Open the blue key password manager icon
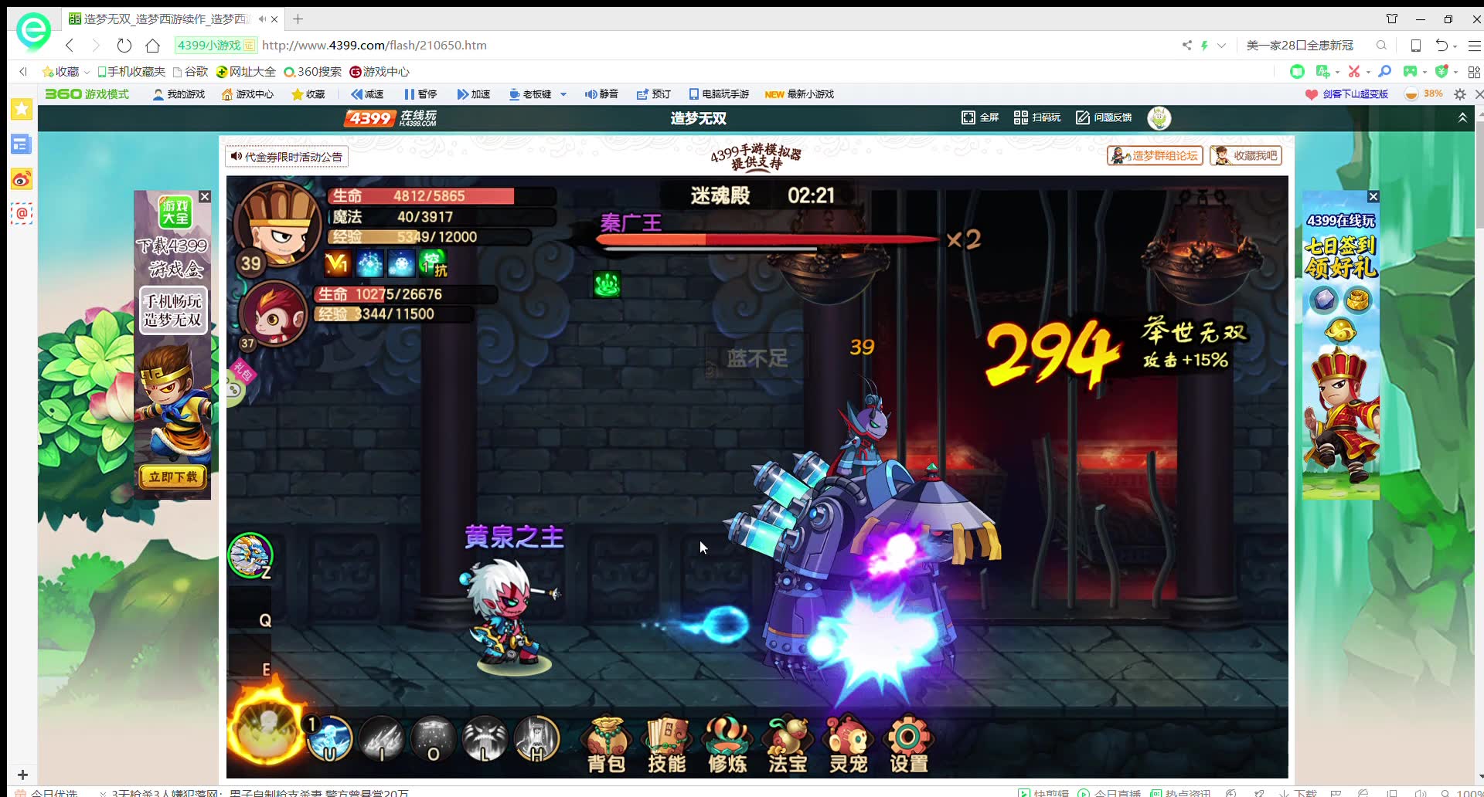Viewport: 1484px width, 797px height. (1384, 72)
